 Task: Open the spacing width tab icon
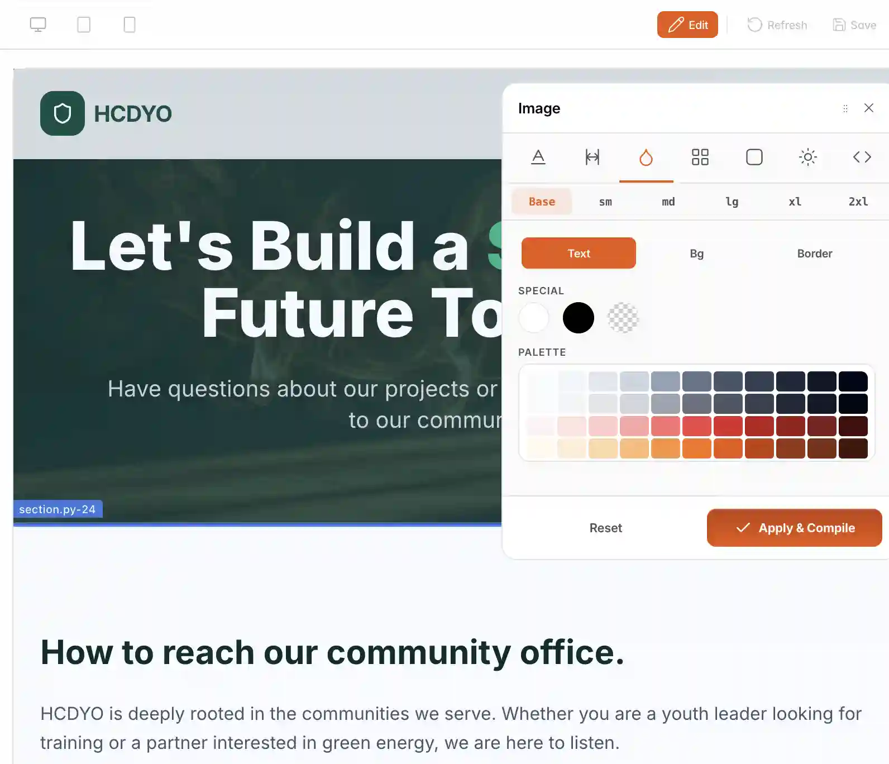592,157
